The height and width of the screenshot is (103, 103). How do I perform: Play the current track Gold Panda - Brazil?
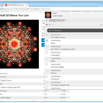(x=47, y=20)
